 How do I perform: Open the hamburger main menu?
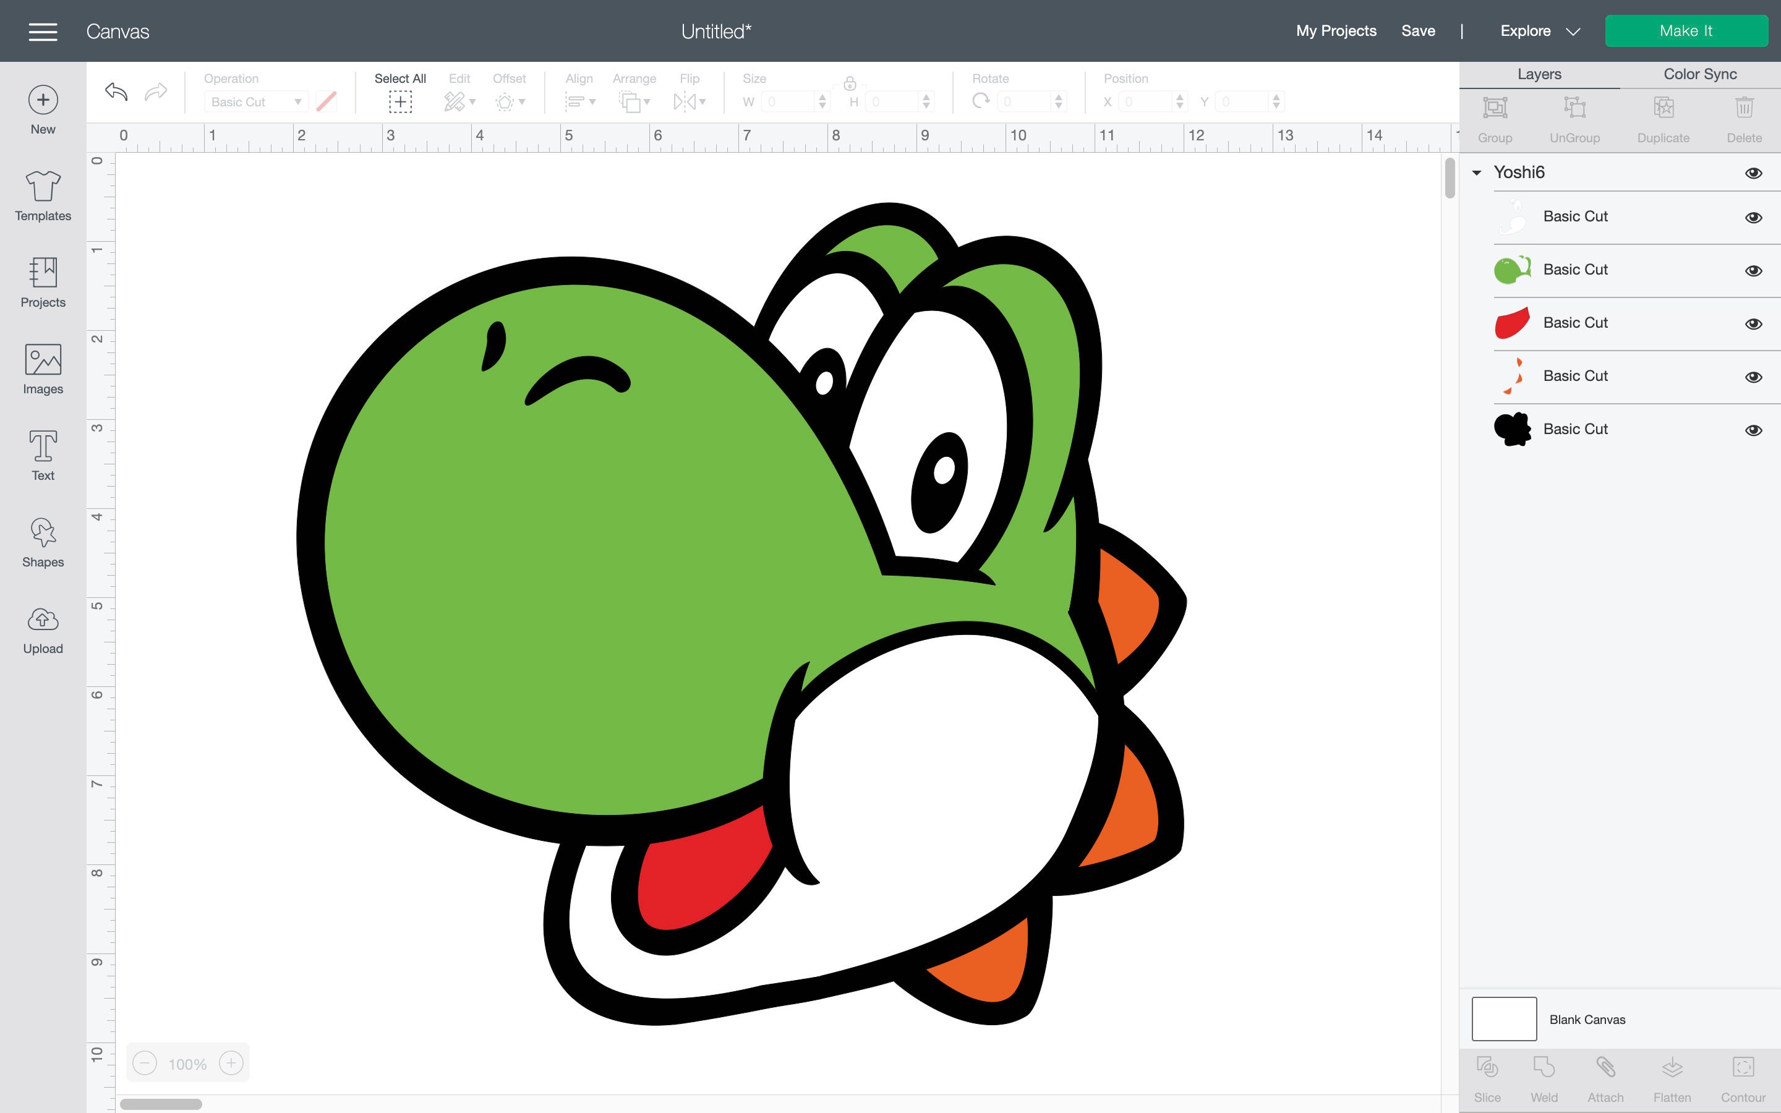(43, 32)
